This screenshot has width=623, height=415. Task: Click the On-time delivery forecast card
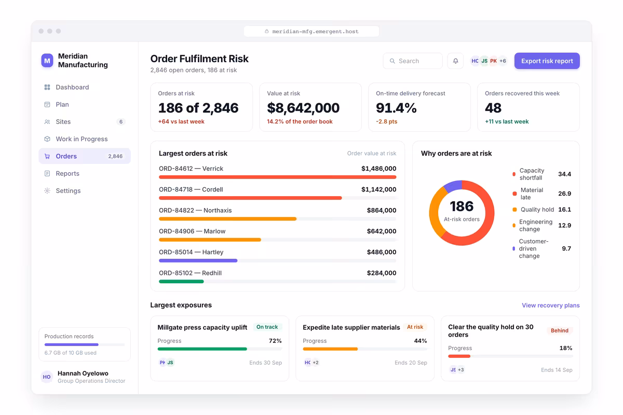pyautogui.click(x=419, y=107)
